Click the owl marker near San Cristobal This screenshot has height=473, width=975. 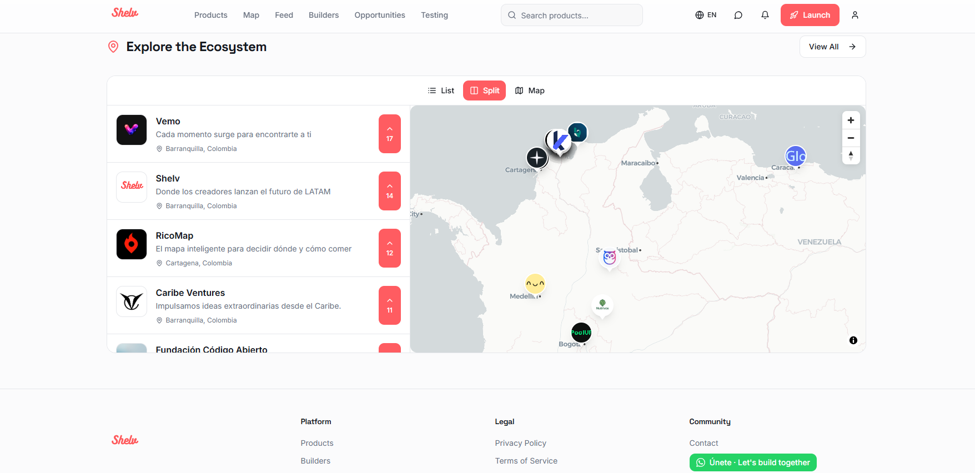[x=610, y=257]
